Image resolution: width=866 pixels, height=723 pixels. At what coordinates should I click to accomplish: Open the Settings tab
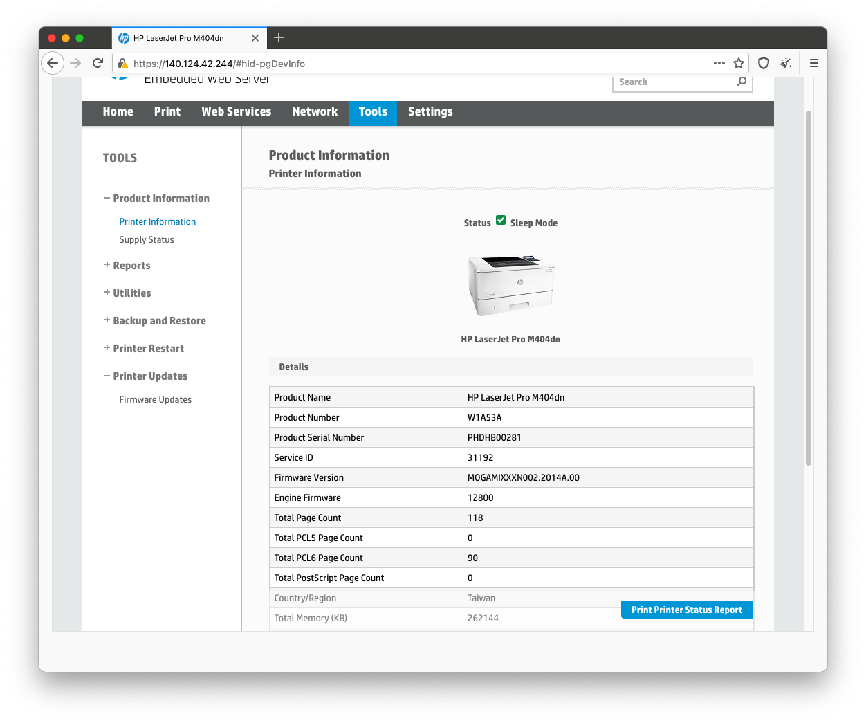[x=430, y=112]
